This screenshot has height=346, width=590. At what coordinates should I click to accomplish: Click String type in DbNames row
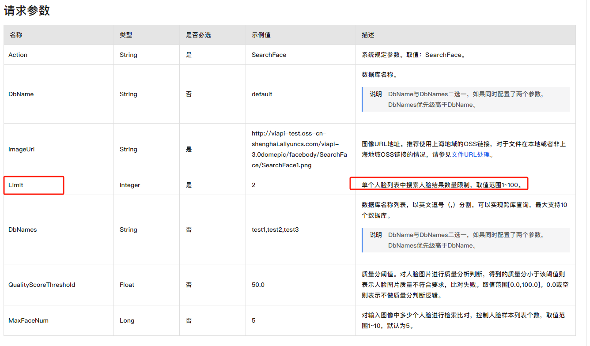pos(129,229)
